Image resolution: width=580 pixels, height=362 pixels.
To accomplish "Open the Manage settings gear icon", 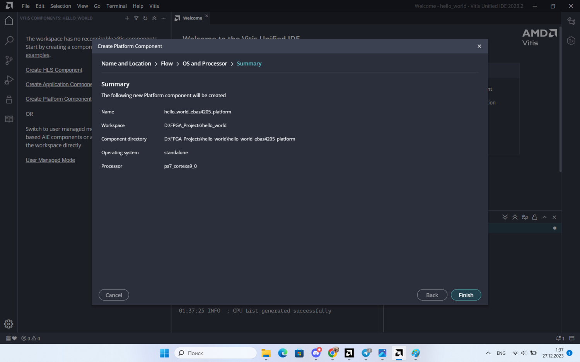I will click(9, 324).
